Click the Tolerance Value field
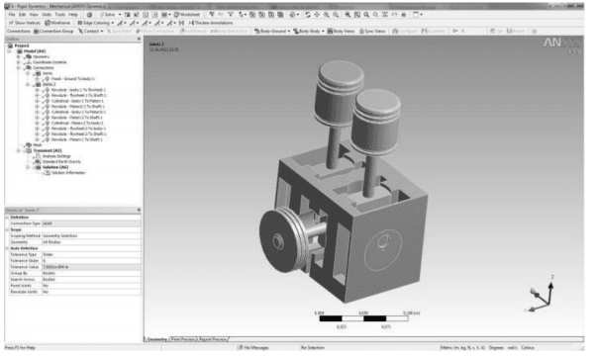The image size is (596, 356). (x=91, y=267)
